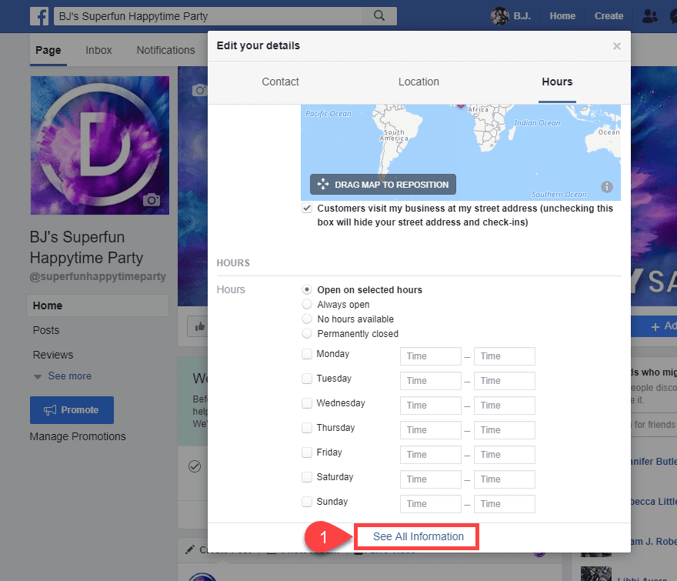Click the info icon on the map
Viewport: 677px width, 581px height.
(606, 186)
